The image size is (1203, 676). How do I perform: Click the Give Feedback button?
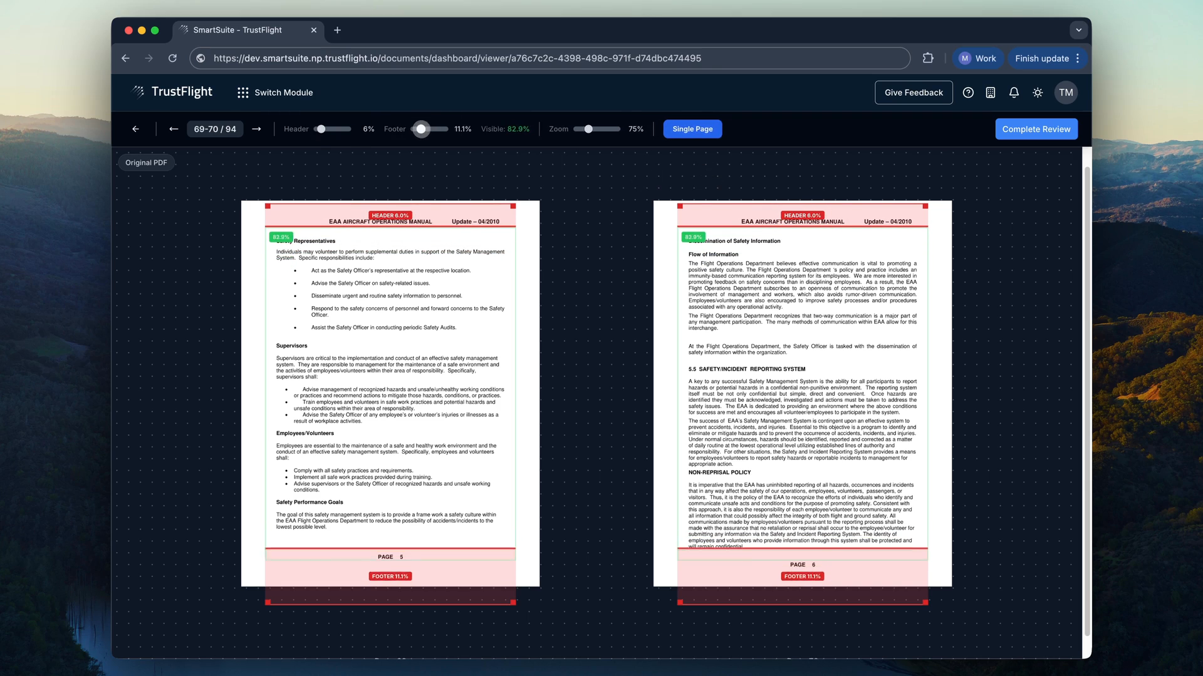point(914,93)
